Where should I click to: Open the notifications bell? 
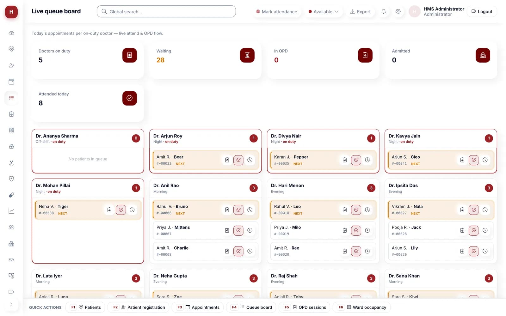[383, 11]
